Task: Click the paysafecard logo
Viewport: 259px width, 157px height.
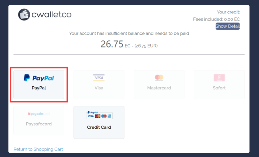Action: (39, 114)
